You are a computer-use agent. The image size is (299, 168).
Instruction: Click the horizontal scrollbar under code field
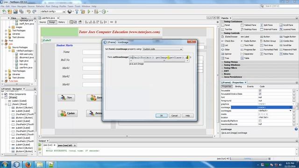pyautogui.click(x=159, y=61)
